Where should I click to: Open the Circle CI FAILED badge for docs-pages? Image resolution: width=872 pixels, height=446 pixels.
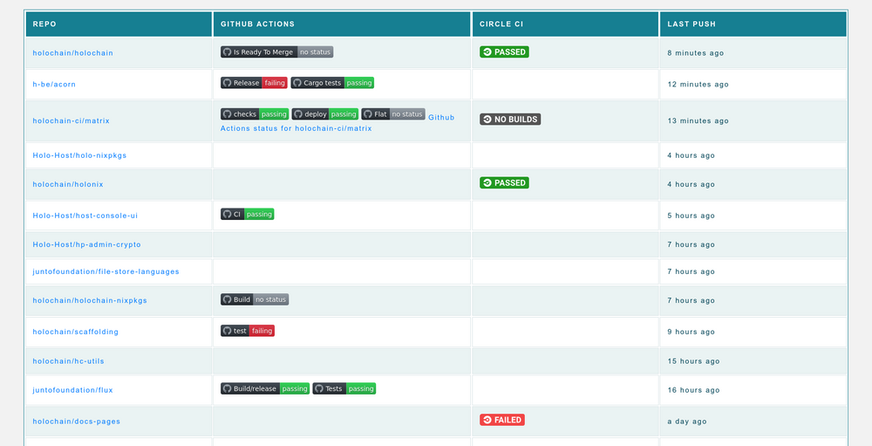point(502,420)
